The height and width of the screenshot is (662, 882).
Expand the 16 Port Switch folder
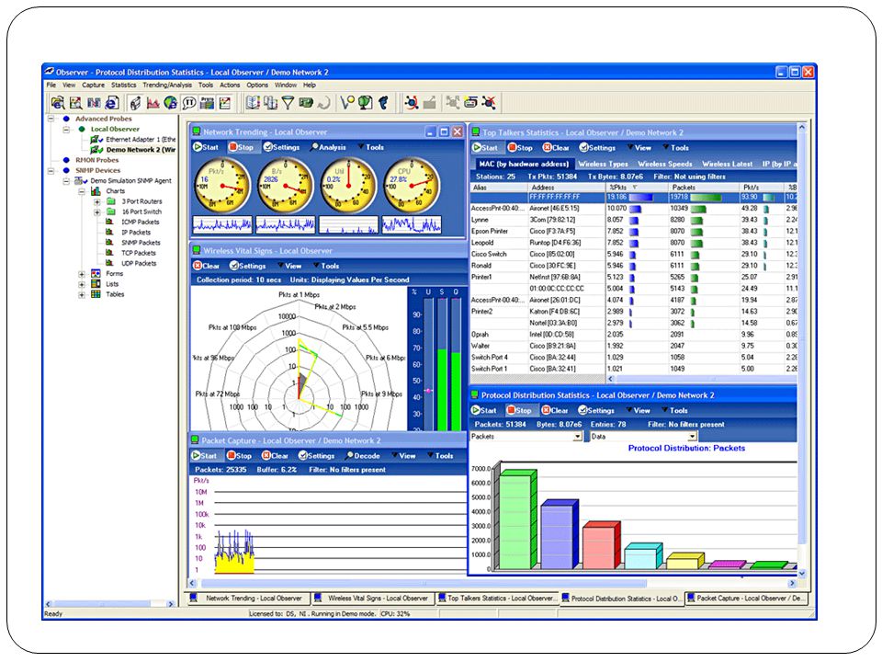[96, 212]
